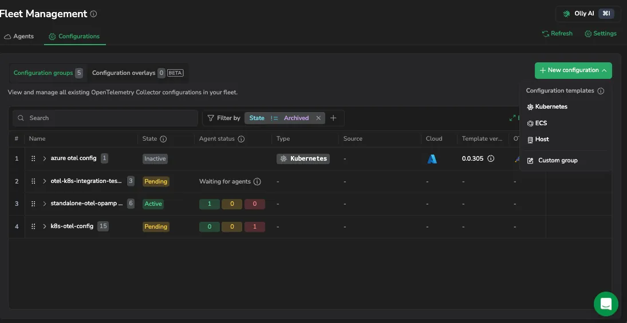Expand the k8s-otel-config row

click(45, 226)
